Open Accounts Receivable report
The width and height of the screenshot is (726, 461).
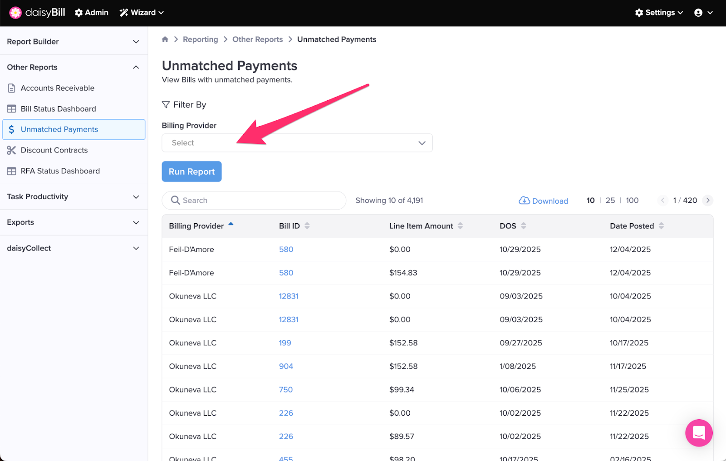58,88
